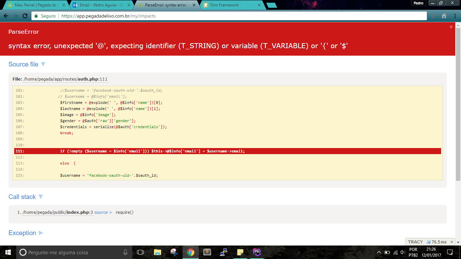Click the Chrome taskbar icon
Screen dimensions: 461x259
point(191,252)
